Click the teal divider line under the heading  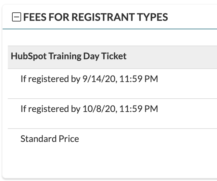[110, 29]
